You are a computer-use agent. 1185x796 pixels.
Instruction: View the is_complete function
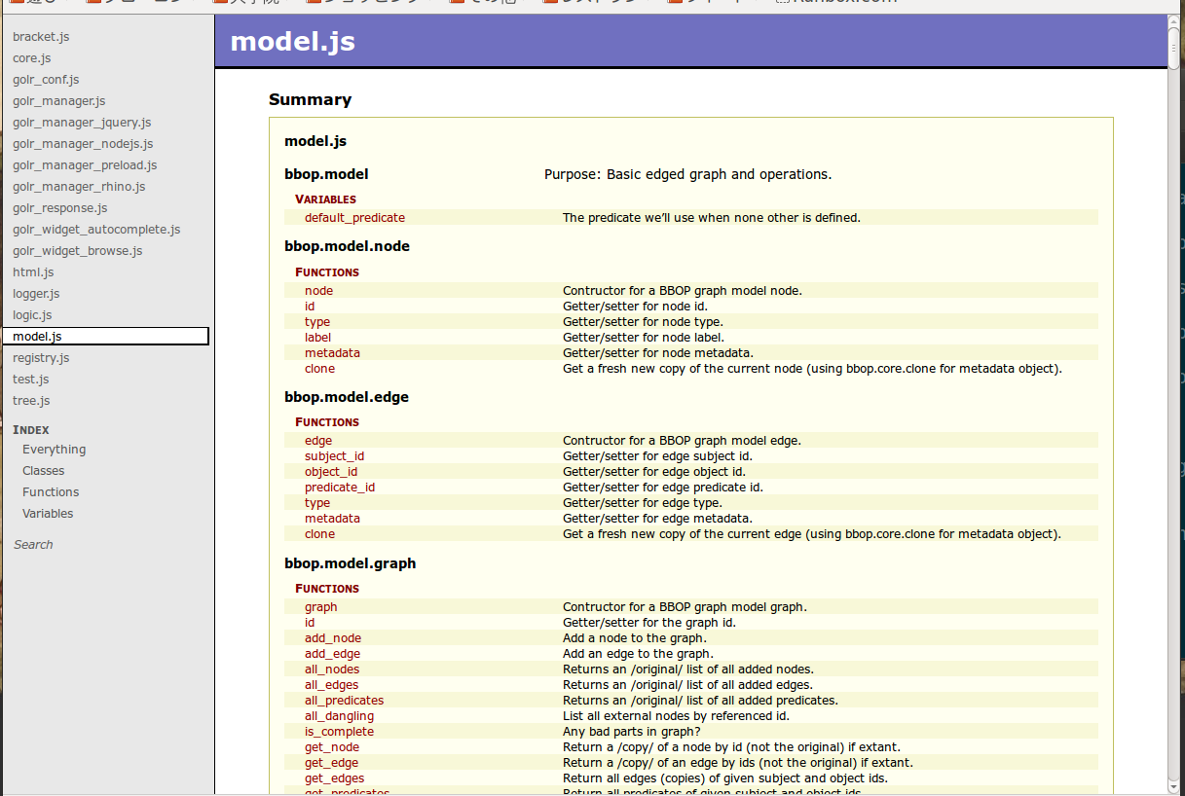[339, 732]
